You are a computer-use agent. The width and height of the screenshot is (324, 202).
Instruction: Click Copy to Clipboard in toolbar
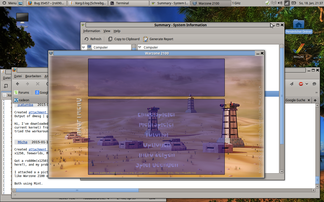coord(124,39)
